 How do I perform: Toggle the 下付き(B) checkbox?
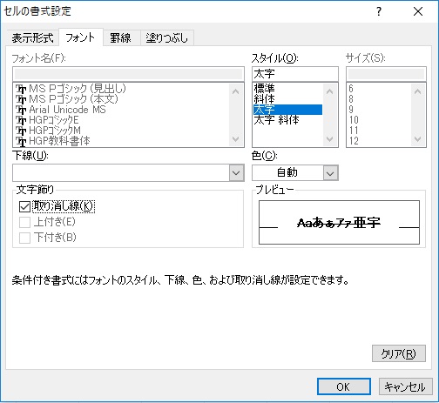(24, 238)
